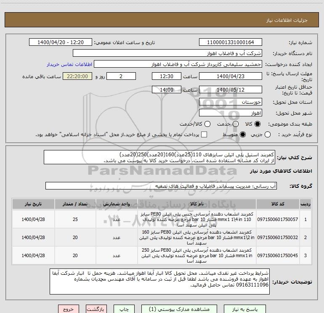Click the تعداد / مقدار column header

coord(75,204)
